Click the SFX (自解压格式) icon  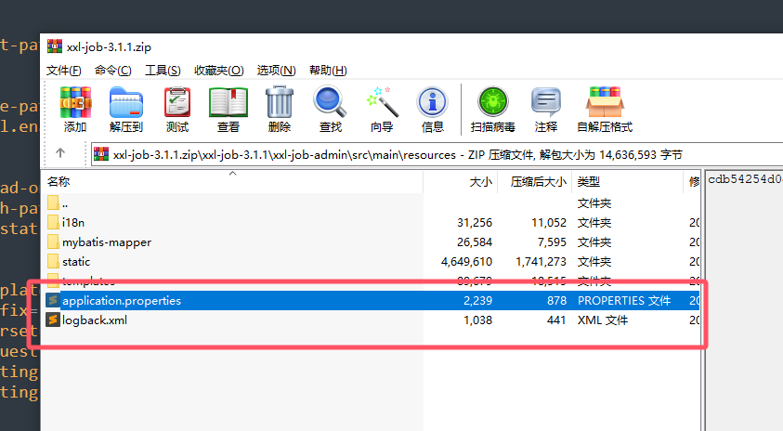click(x=604, y=109)
